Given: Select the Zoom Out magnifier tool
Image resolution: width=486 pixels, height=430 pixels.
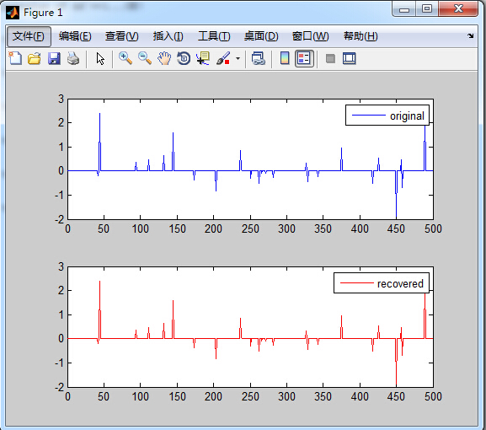Looking at the screenshot, I should coord(145,58).
